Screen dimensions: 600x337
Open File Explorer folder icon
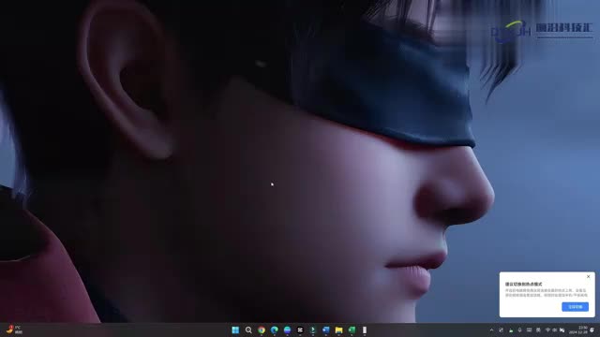pyautogui.click(x=338, y=330)
